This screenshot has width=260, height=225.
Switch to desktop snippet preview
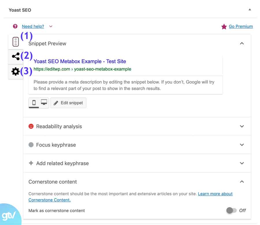[44, 103]
